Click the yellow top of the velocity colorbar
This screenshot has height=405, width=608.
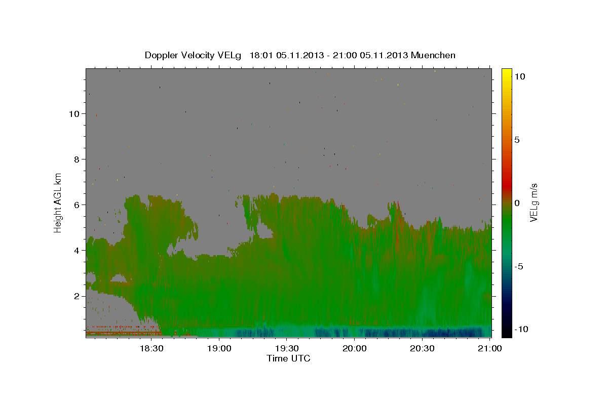(506, 73)
